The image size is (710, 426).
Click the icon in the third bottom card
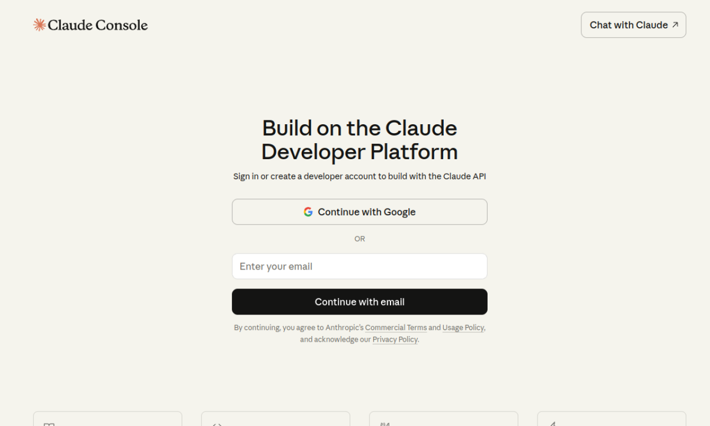(385, 424)
